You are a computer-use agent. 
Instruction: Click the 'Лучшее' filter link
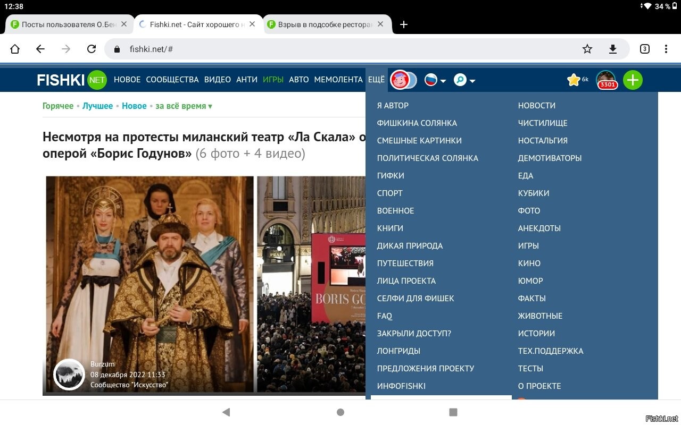tap(97, 106)
